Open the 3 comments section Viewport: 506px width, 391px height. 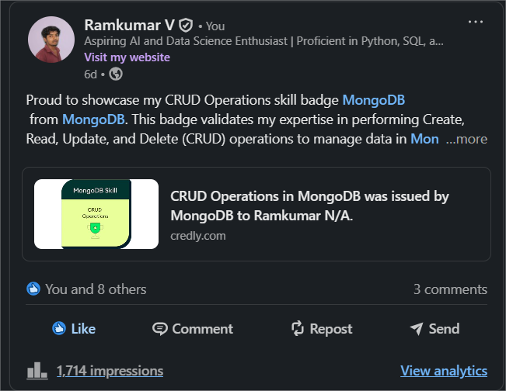[450, 289]
